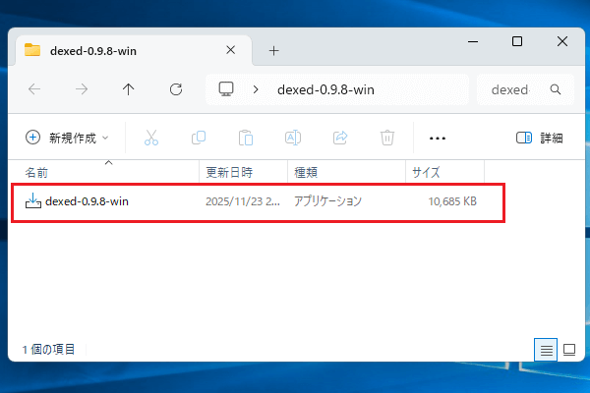Click the Rename icon in toolbar

coord(293,139)
